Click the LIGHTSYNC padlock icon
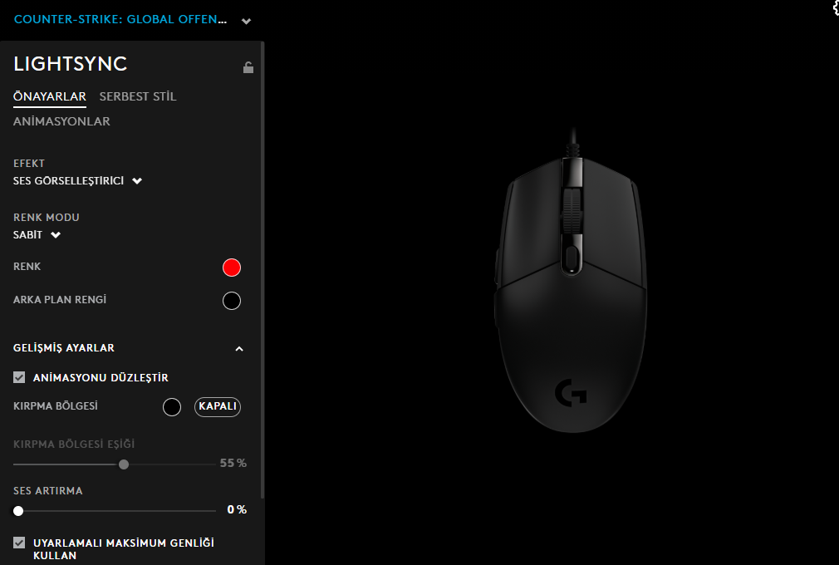839x565 pixels. [248, 67]
